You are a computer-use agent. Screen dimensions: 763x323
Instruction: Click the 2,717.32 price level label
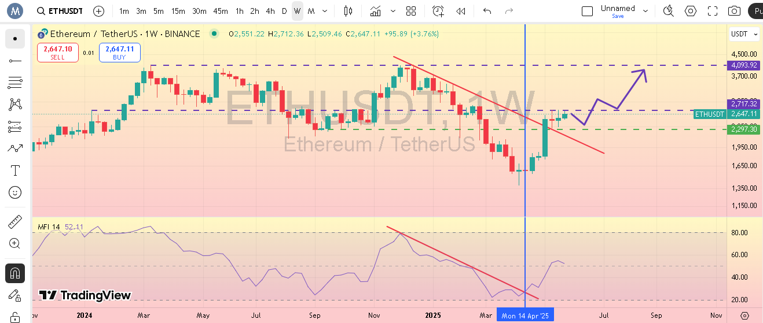pos(744,104)
